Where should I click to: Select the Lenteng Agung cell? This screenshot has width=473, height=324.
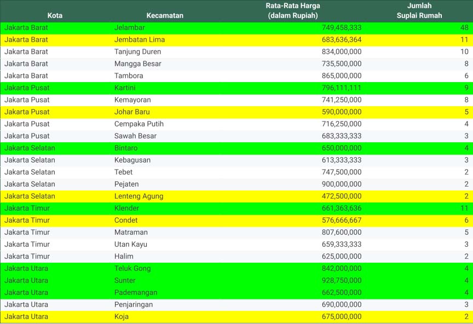click(x=139, y=196)
